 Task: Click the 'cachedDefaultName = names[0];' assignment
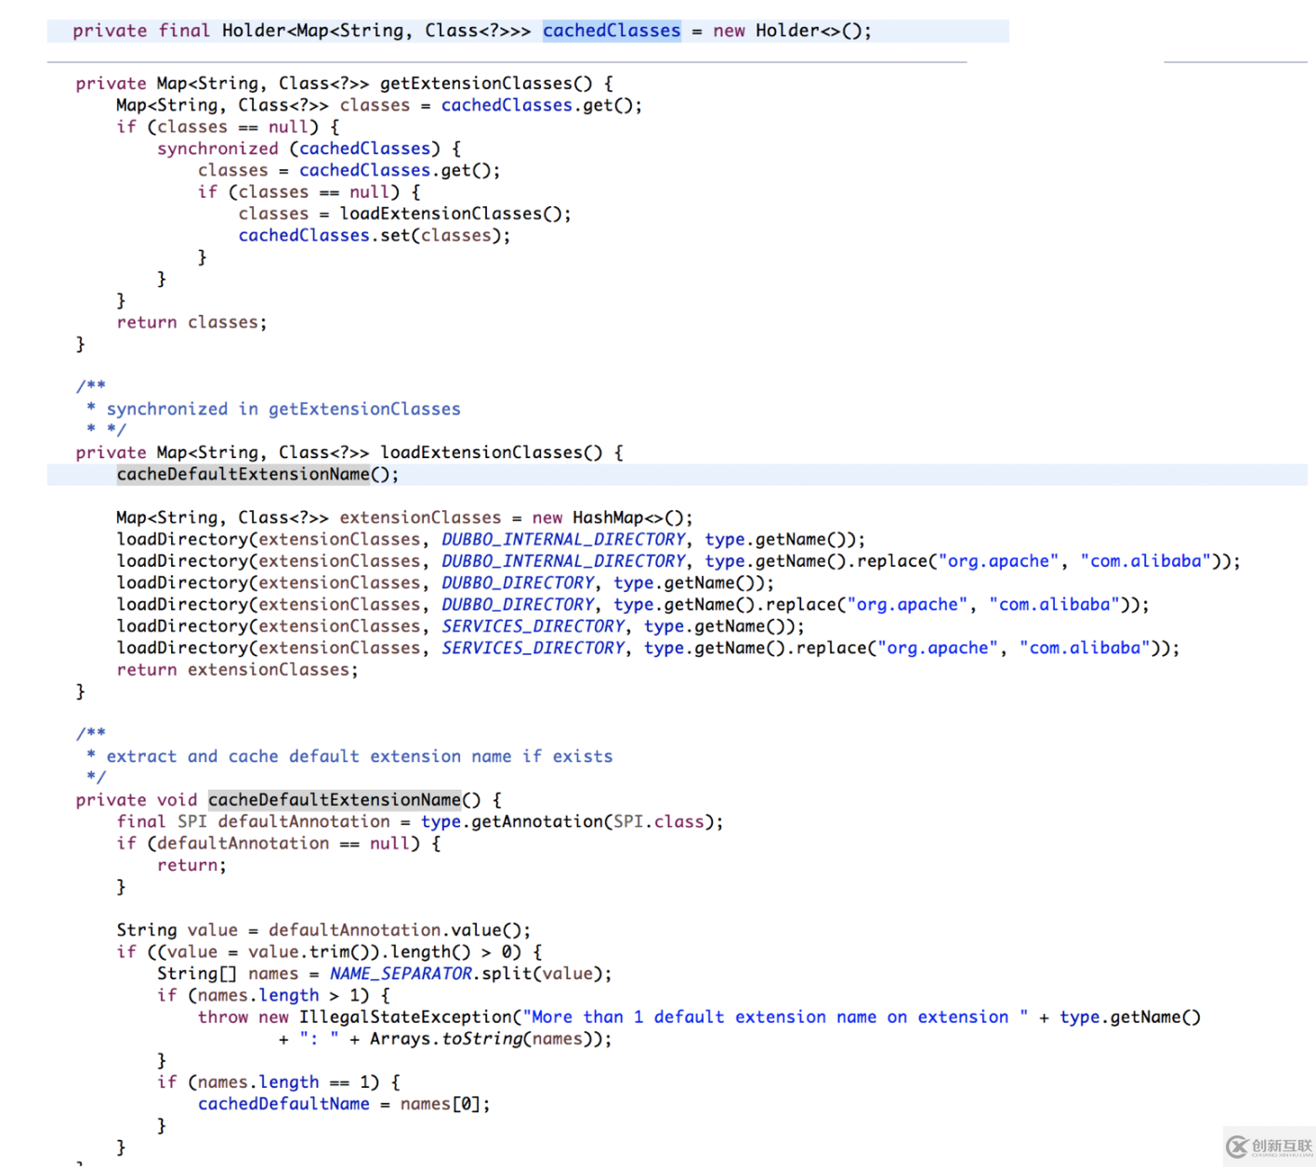click(x=344, y=1104)
